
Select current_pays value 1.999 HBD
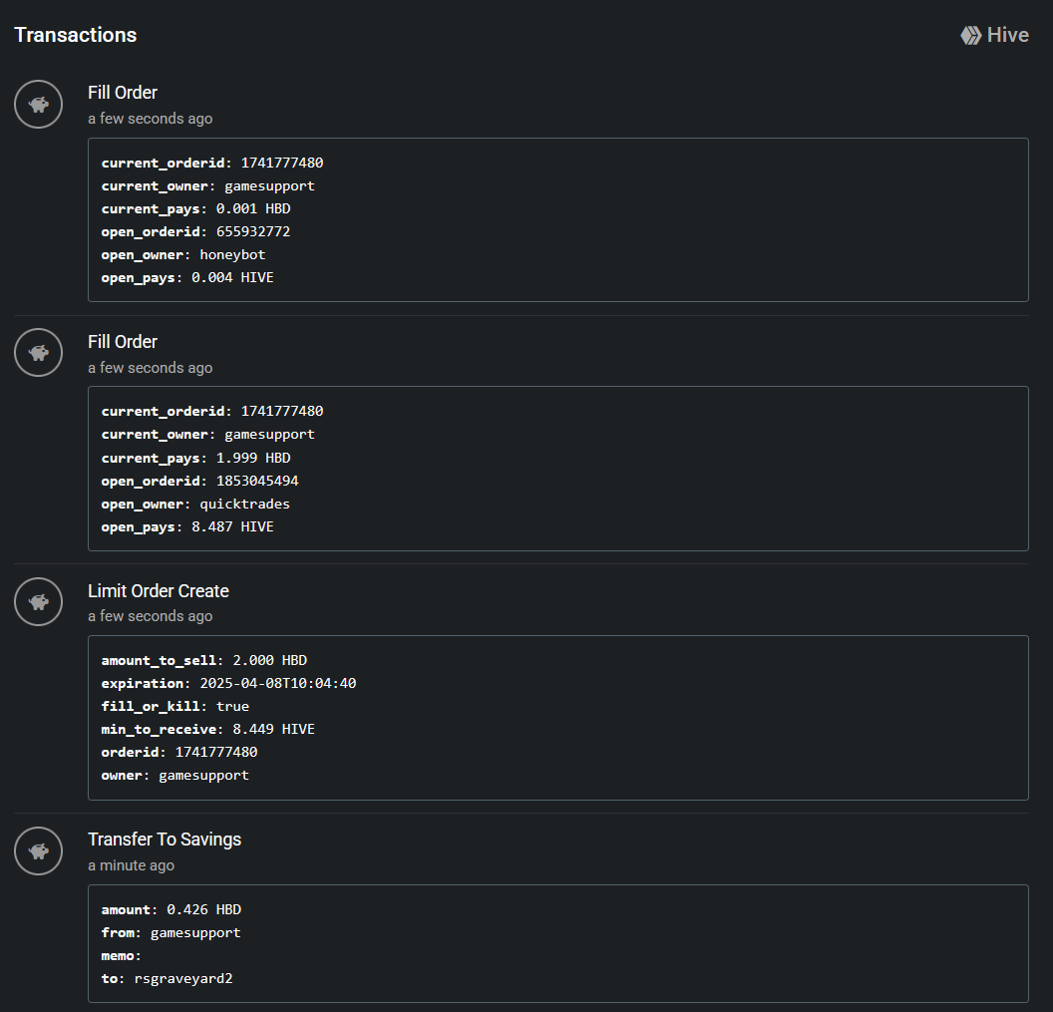253,458
